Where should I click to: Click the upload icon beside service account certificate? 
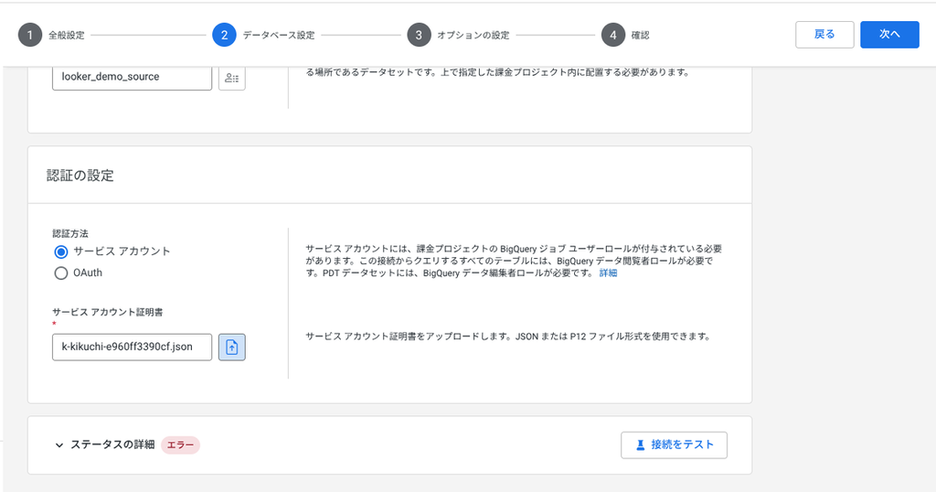[231, 347]
